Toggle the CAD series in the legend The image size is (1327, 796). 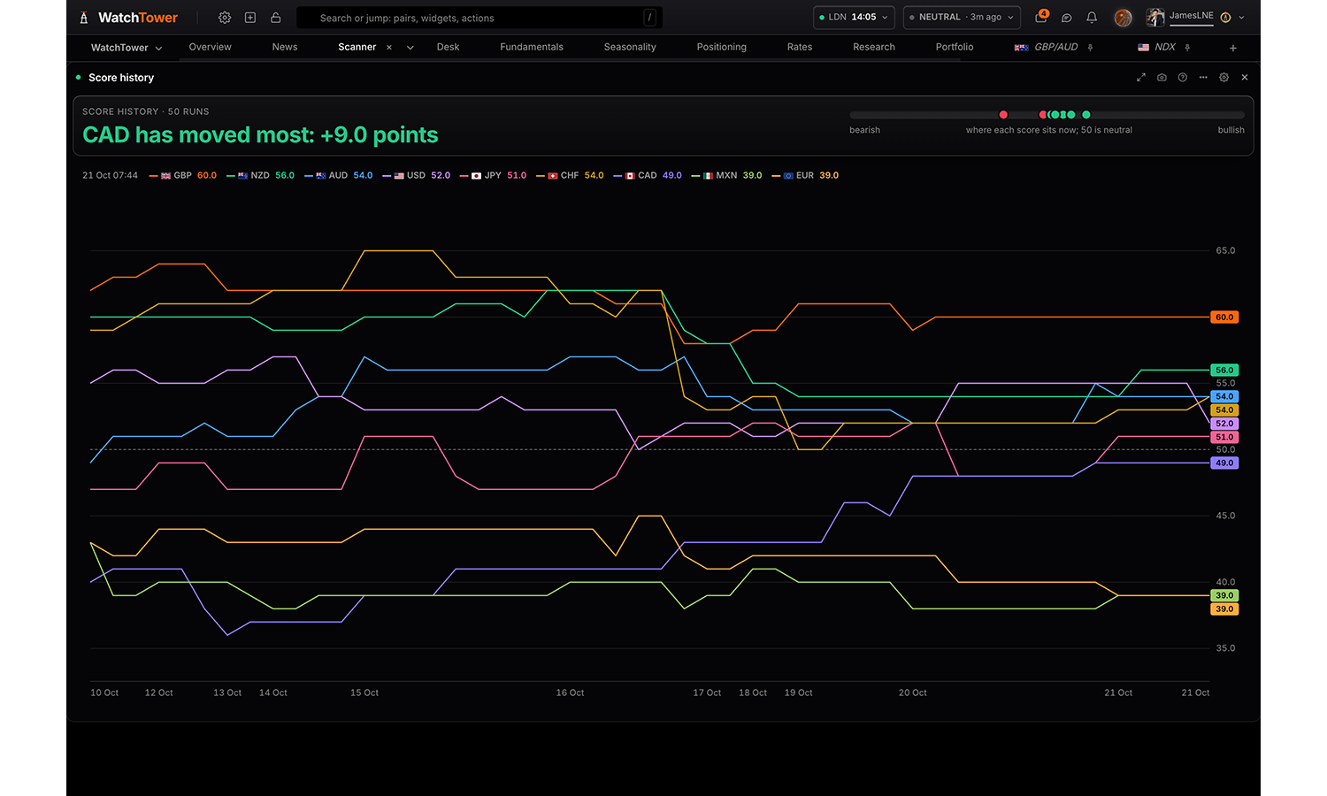click(648, 175)
